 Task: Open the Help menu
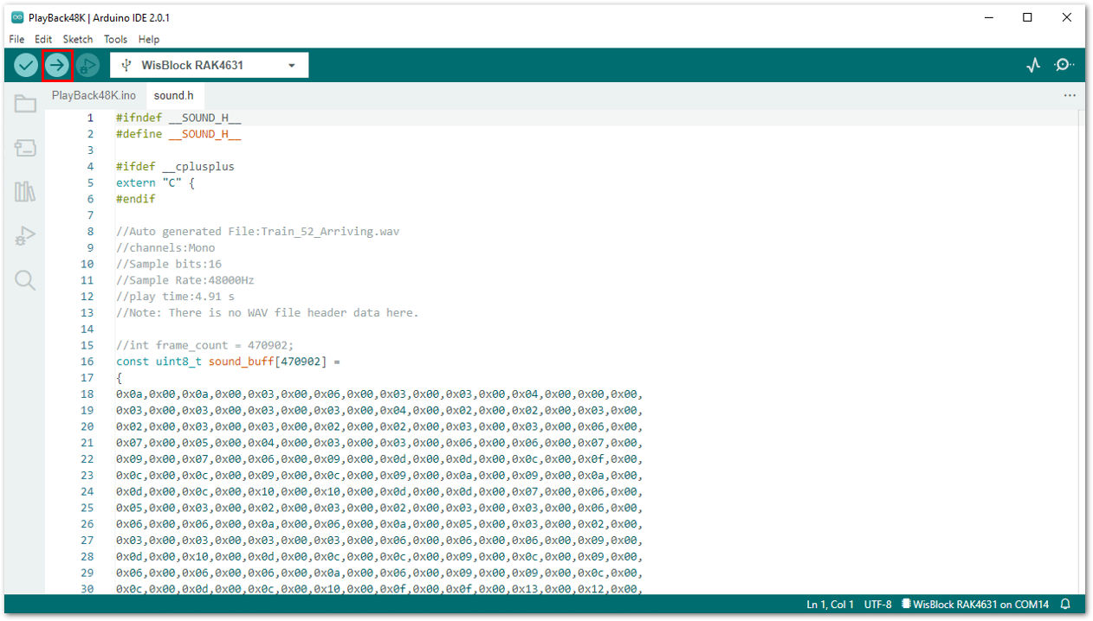(x=149, y=39)
